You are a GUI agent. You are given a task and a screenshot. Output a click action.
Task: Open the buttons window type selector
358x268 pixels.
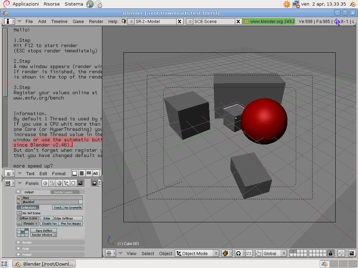pyautogui.click(x=10, y=183)
